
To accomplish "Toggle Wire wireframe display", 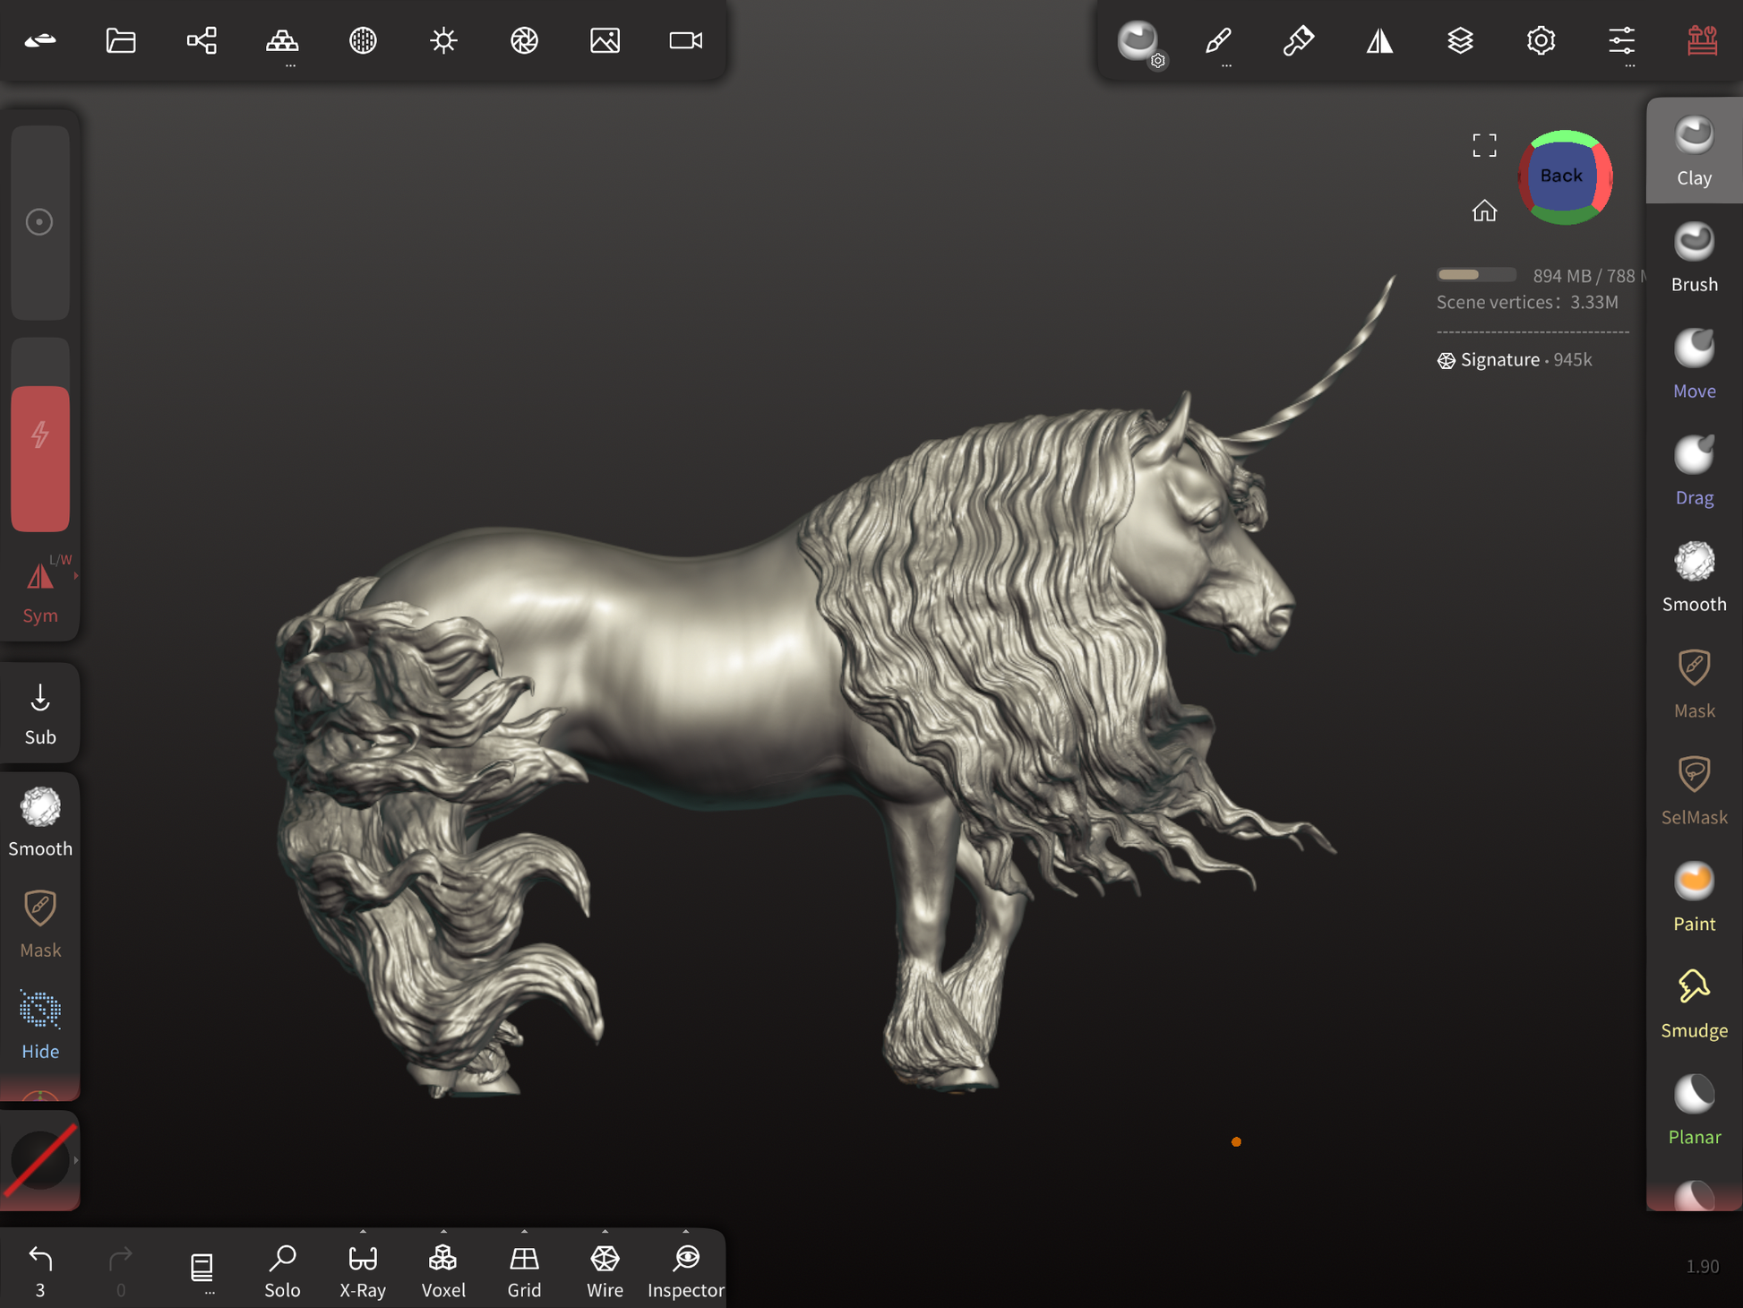I will 605,1269.
